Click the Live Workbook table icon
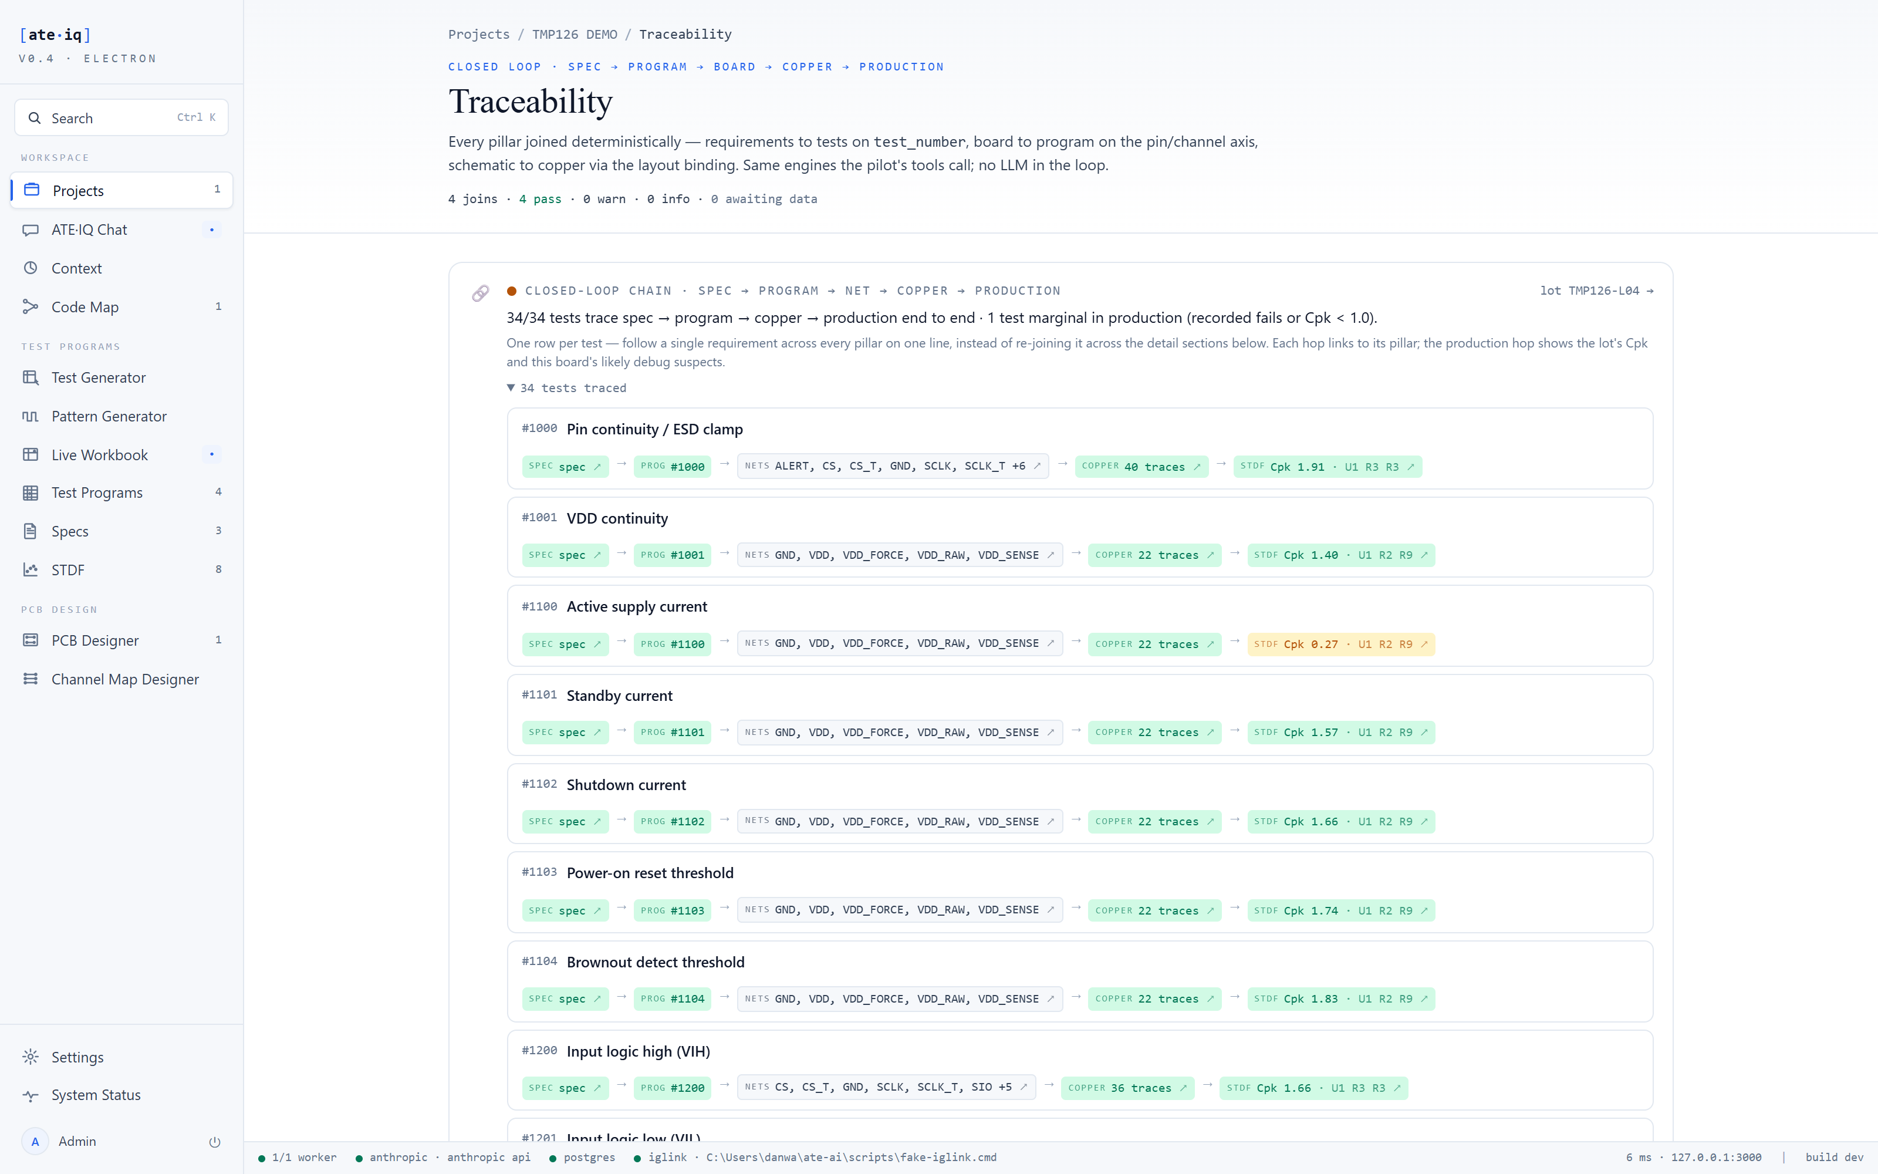This screenshot has width=1878, height=1174. tap(31, 454)
